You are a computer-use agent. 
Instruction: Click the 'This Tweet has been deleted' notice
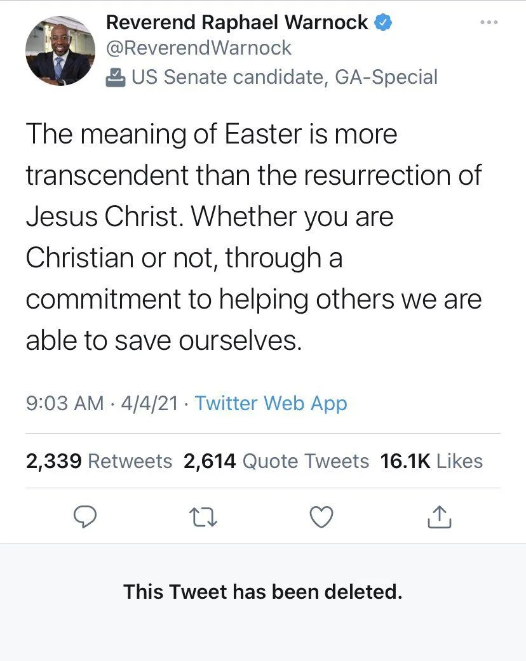pos(263,592)
